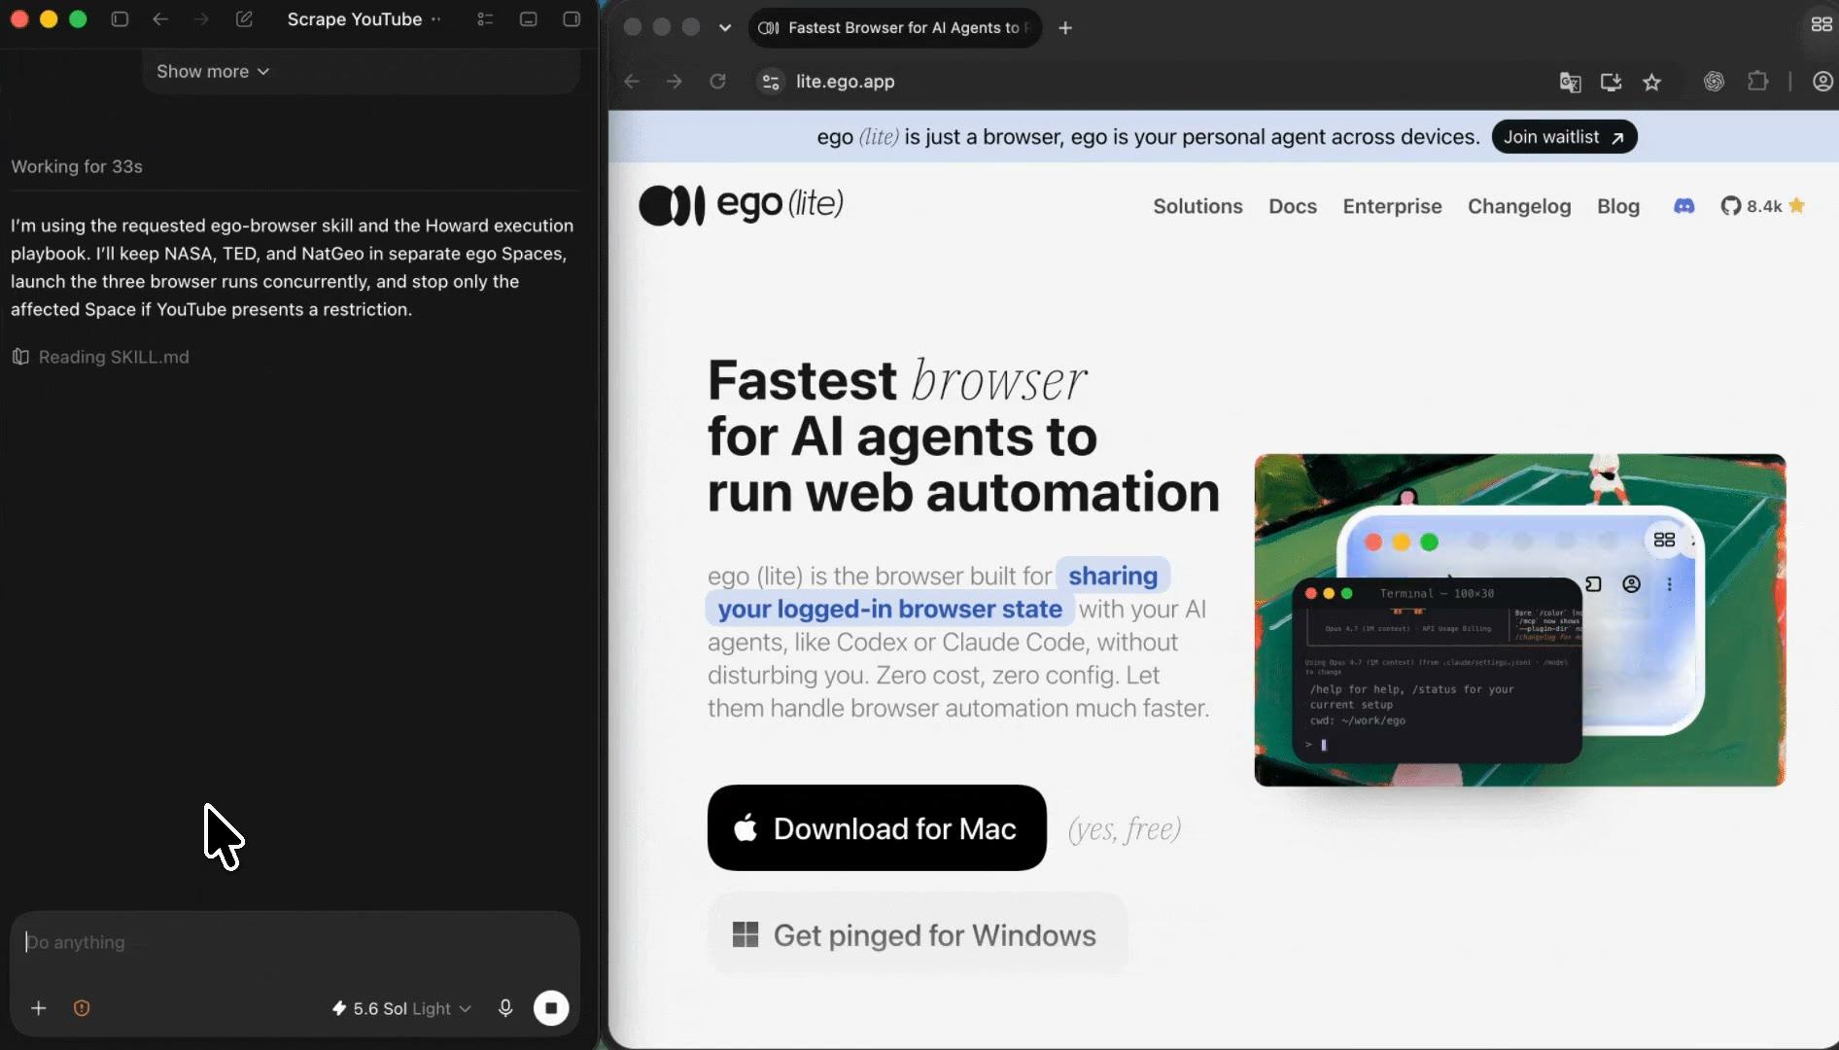
Task: Open the spaces grid icon in browser title bar
Action: coord(1821,25)
